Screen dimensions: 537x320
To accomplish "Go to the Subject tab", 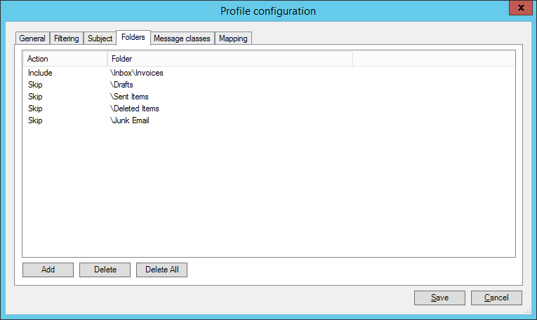I will click(x=100, y=39).
